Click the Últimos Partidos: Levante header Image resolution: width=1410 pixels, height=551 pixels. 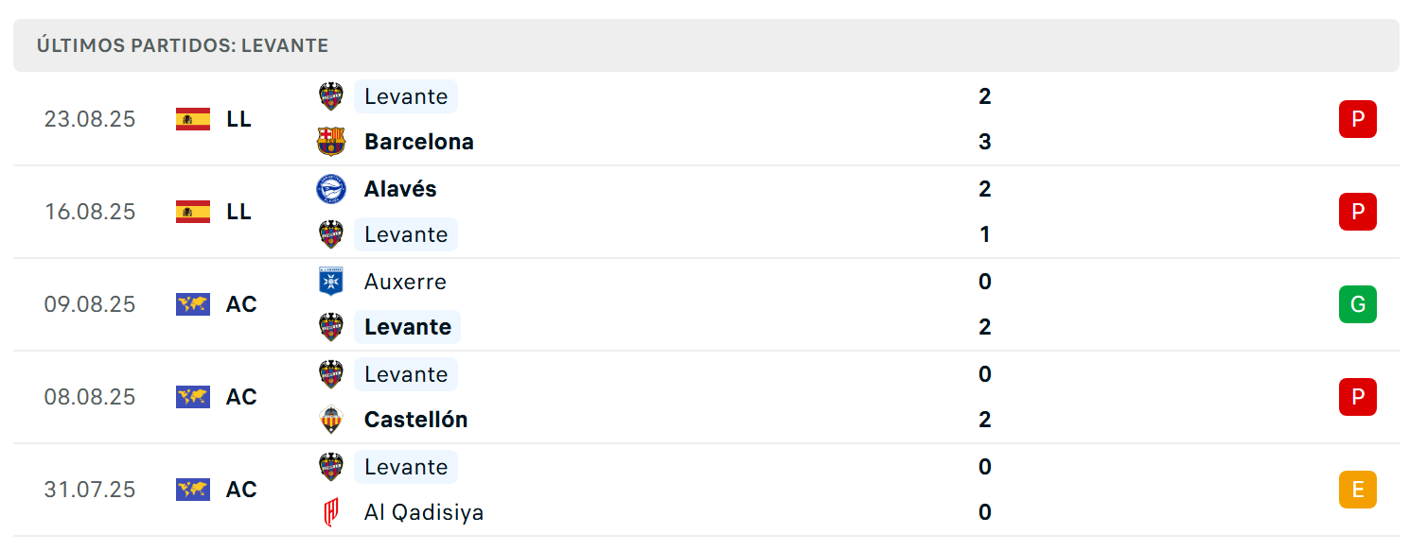(x=183, y=45)
